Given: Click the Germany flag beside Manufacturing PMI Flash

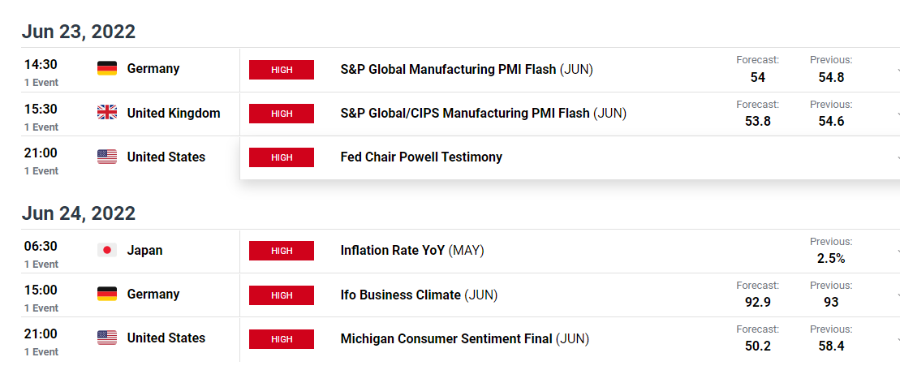Looking at the screenshot, I should click(x=107, y=69).
